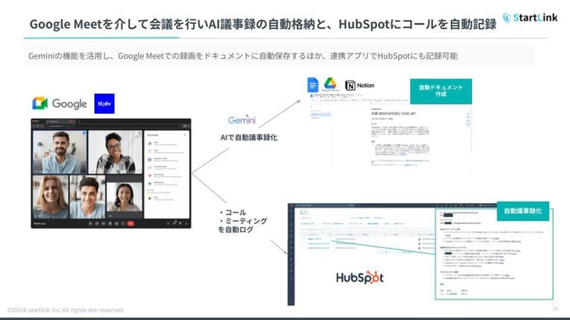Viewport: 570px width, 320px height.
Task: Select the video tile of person with glasses
Action: [x=115, y=151]
